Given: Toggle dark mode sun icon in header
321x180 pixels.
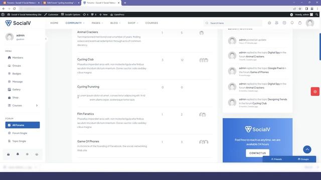Looking at the screenshot, I should coord(269,23).
